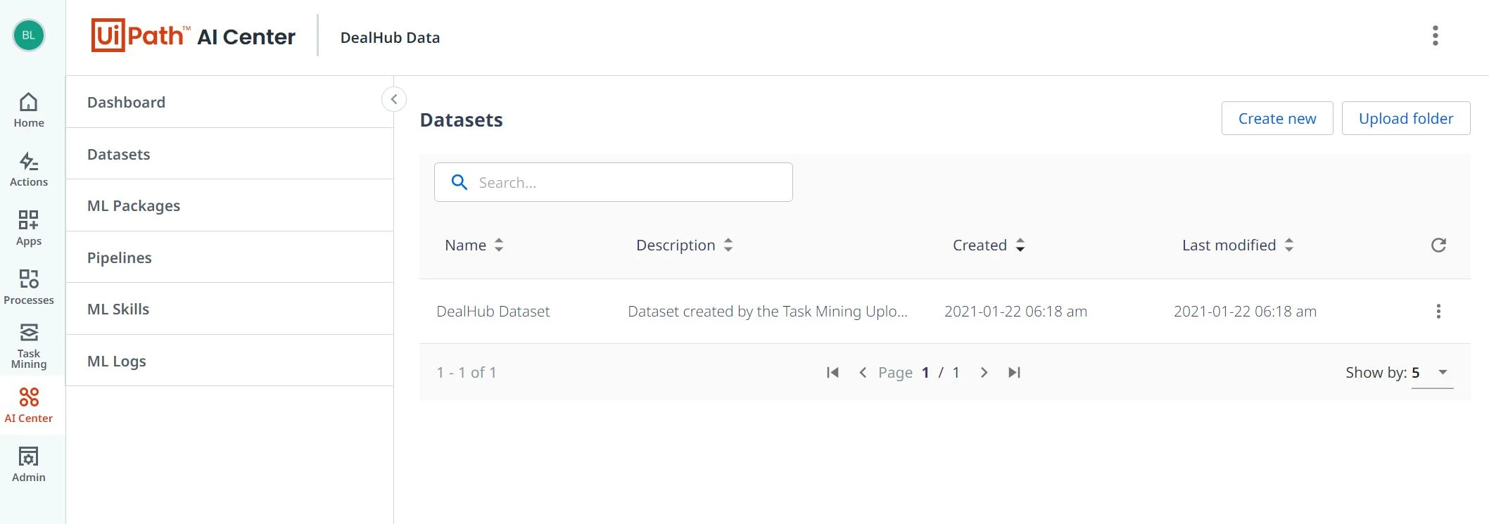This screenshot has height=524, width=1489.
Task: Open Processes in the left rail
Action: [29, 288]
